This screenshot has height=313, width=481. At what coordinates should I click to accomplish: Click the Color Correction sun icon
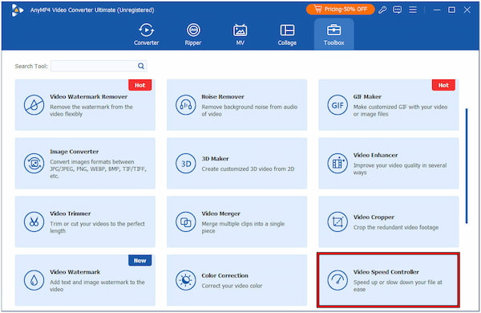tap(186, 280)
